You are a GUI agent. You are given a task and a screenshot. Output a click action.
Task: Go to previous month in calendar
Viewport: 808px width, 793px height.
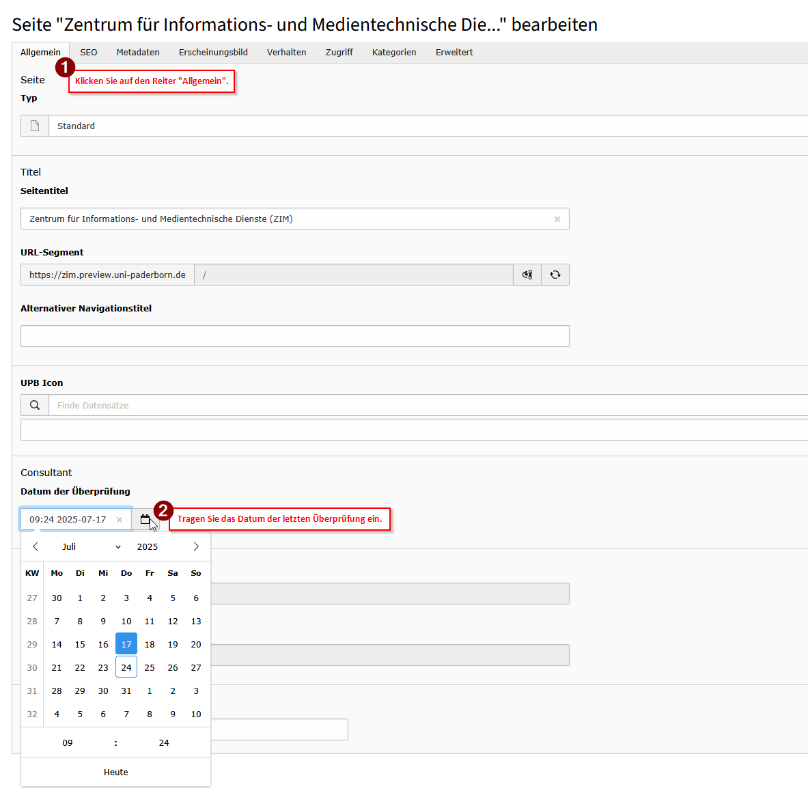click(36, 546)
